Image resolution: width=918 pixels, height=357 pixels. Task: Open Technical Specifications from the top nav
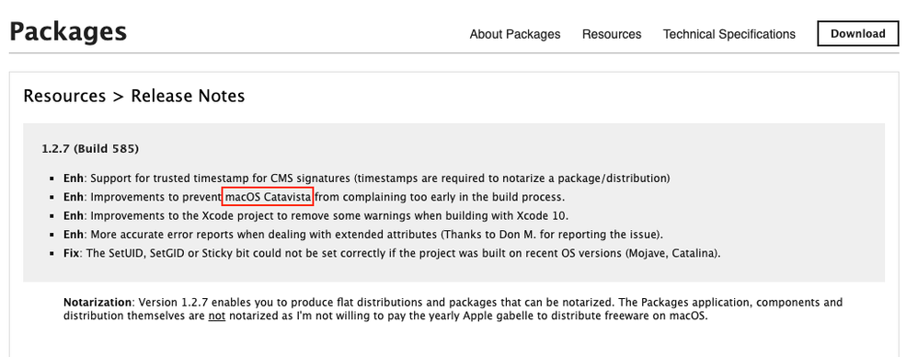[x=729, y=34]
